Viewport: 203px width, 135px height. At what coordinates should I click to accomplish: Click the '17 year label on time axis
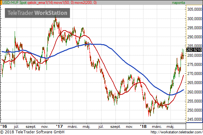[x=59, y=126]
